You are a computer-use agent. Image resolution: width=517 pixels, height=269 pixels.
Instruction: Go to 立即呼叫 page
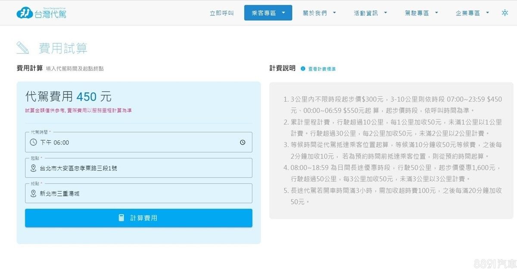[x=221, y=13]
